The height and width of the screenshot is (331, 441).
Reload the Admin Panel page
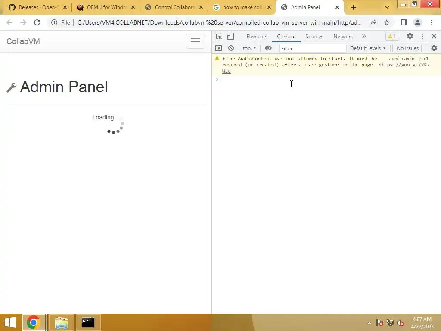[x=37, y=22]
